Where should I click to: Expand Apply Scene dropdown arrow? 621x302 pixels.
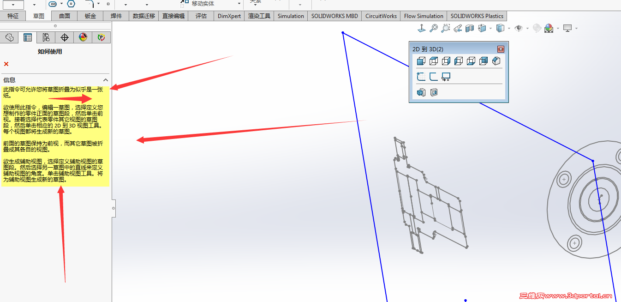(558, 28)
